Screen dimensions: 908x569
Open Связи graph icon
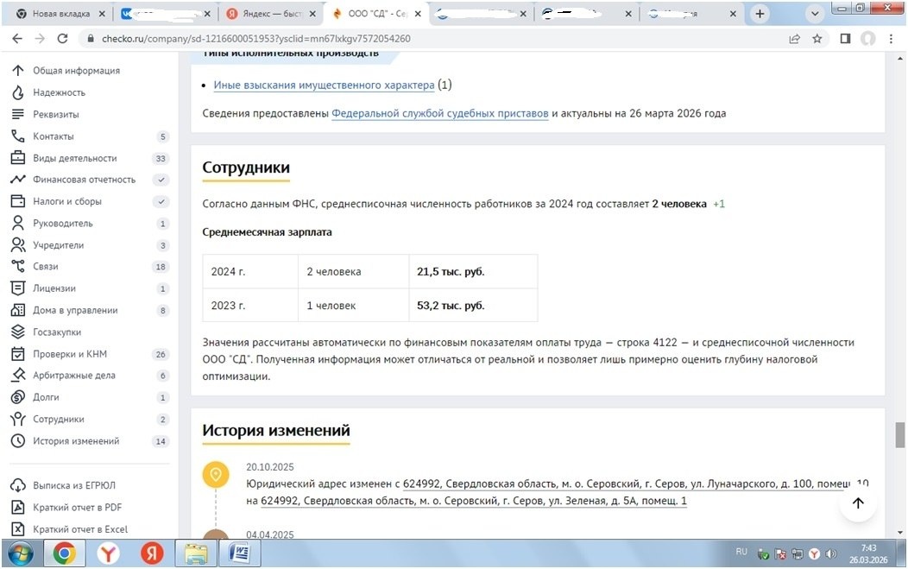(x=18, y=267)
